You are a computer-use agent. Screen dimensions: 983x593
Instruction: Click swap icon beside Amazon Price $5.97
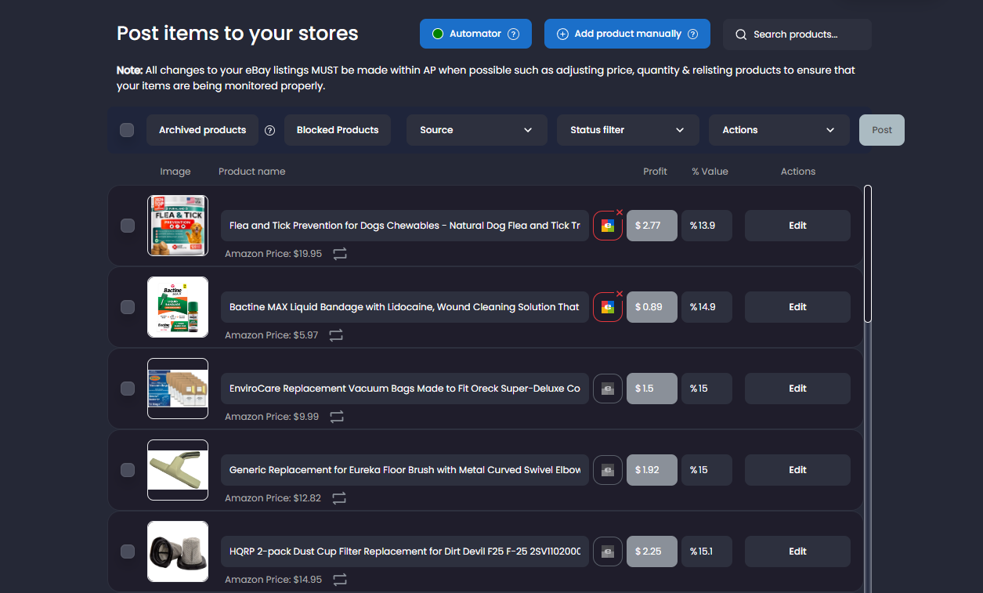click(x=336, y=335)
